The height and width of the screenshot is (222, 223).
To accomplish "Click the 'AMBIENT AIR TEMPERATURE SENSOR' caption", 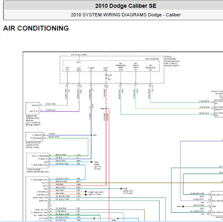I will point(33,120).
